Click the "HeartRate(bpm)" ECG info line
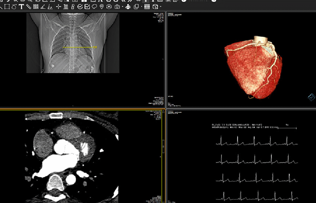 point(245,127)
